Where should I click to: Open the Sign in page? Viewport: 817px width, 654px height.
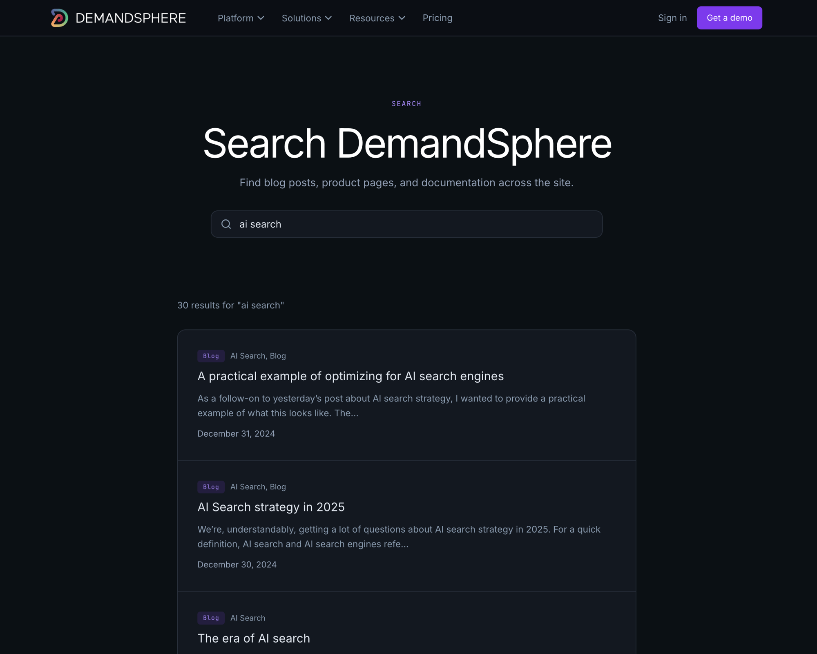(672, 18)
